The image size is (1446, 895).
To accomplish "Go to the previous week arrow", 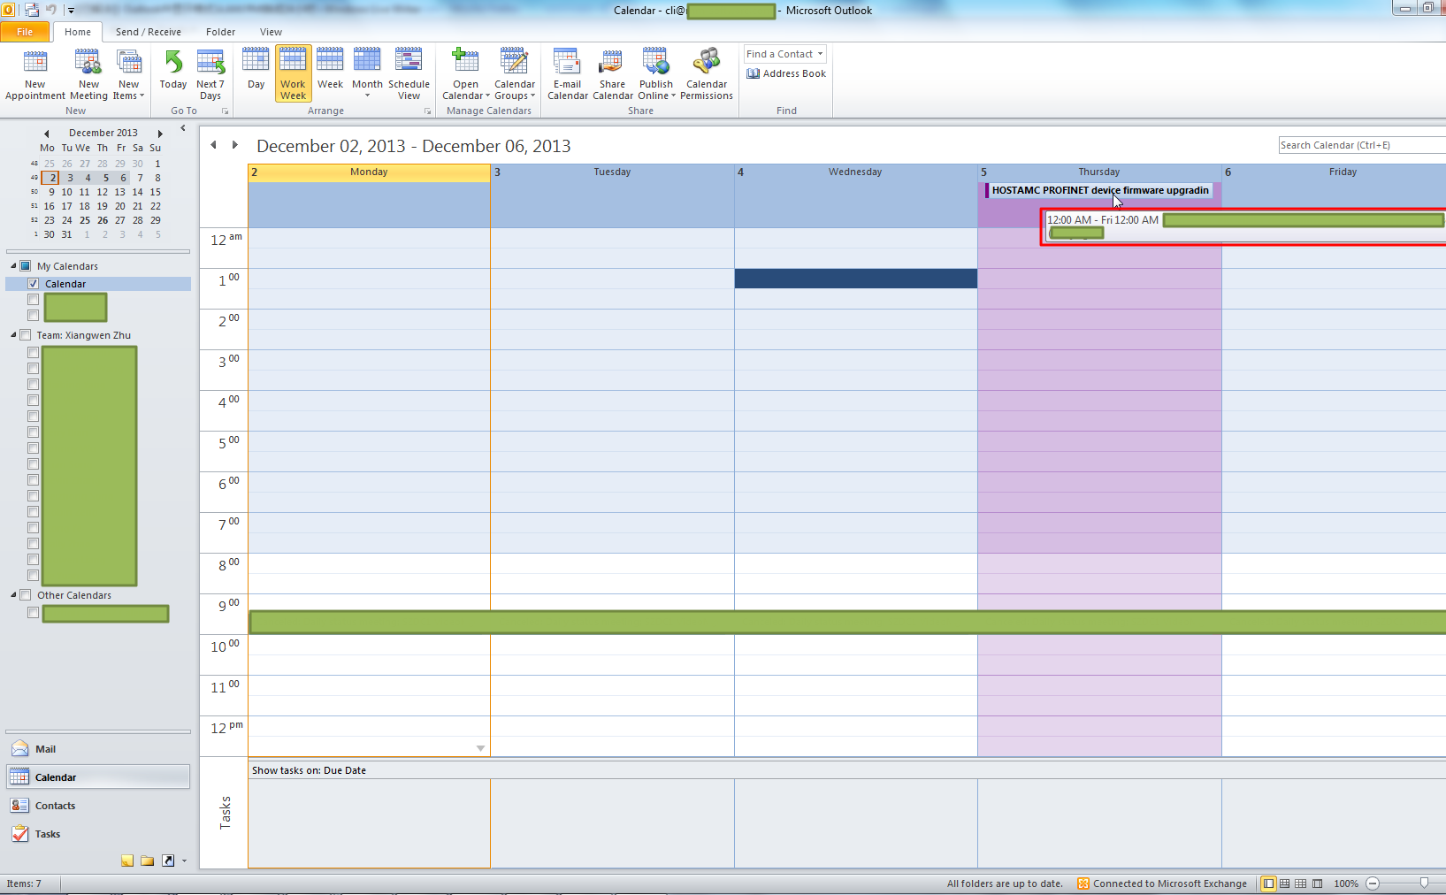I will click(x=213, y=145).
